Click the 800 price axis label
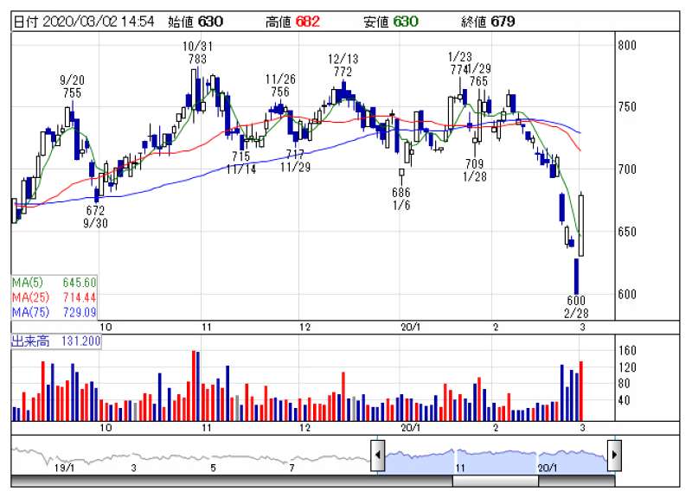Image resolution: width=692 pixels, height=497 pixels. click(x=626, y=45)
